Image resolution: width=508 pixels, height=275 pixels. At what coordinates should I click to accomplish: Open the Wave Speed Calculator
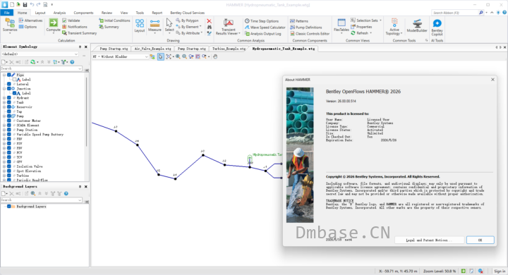click(265, 28)
